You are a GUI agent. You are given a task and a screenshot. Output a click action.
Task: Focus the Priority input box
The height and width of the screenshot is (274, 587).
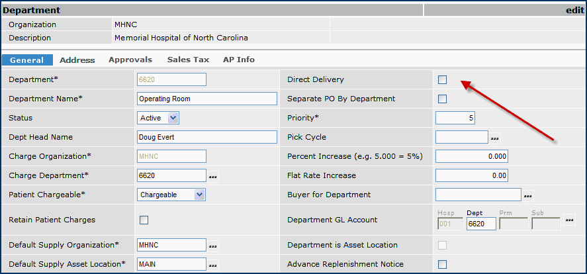pos(455,118)
